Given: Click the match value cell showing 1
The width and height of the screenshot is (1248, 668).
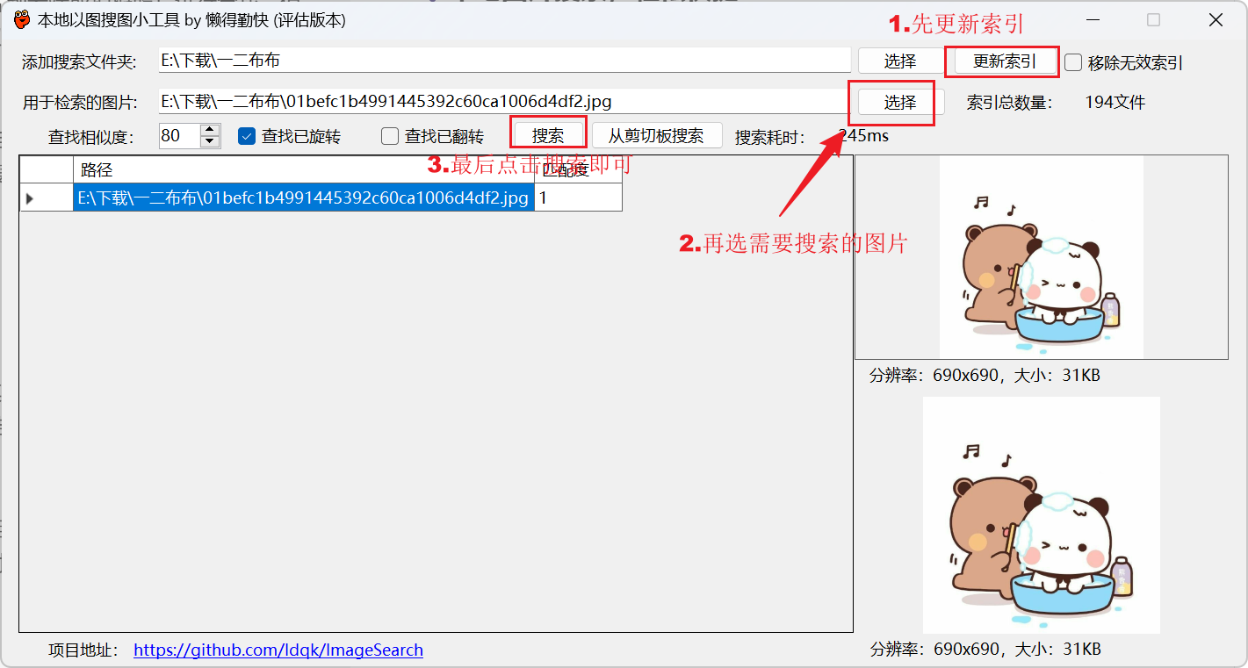Looking at the screenshot, I should pyautogui.click(x=578, y=198).
